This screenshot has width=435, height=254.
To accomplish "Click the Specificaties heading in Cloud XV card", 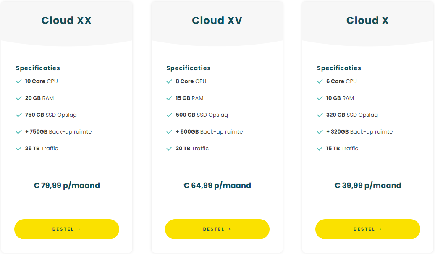I will coord(189,68).
